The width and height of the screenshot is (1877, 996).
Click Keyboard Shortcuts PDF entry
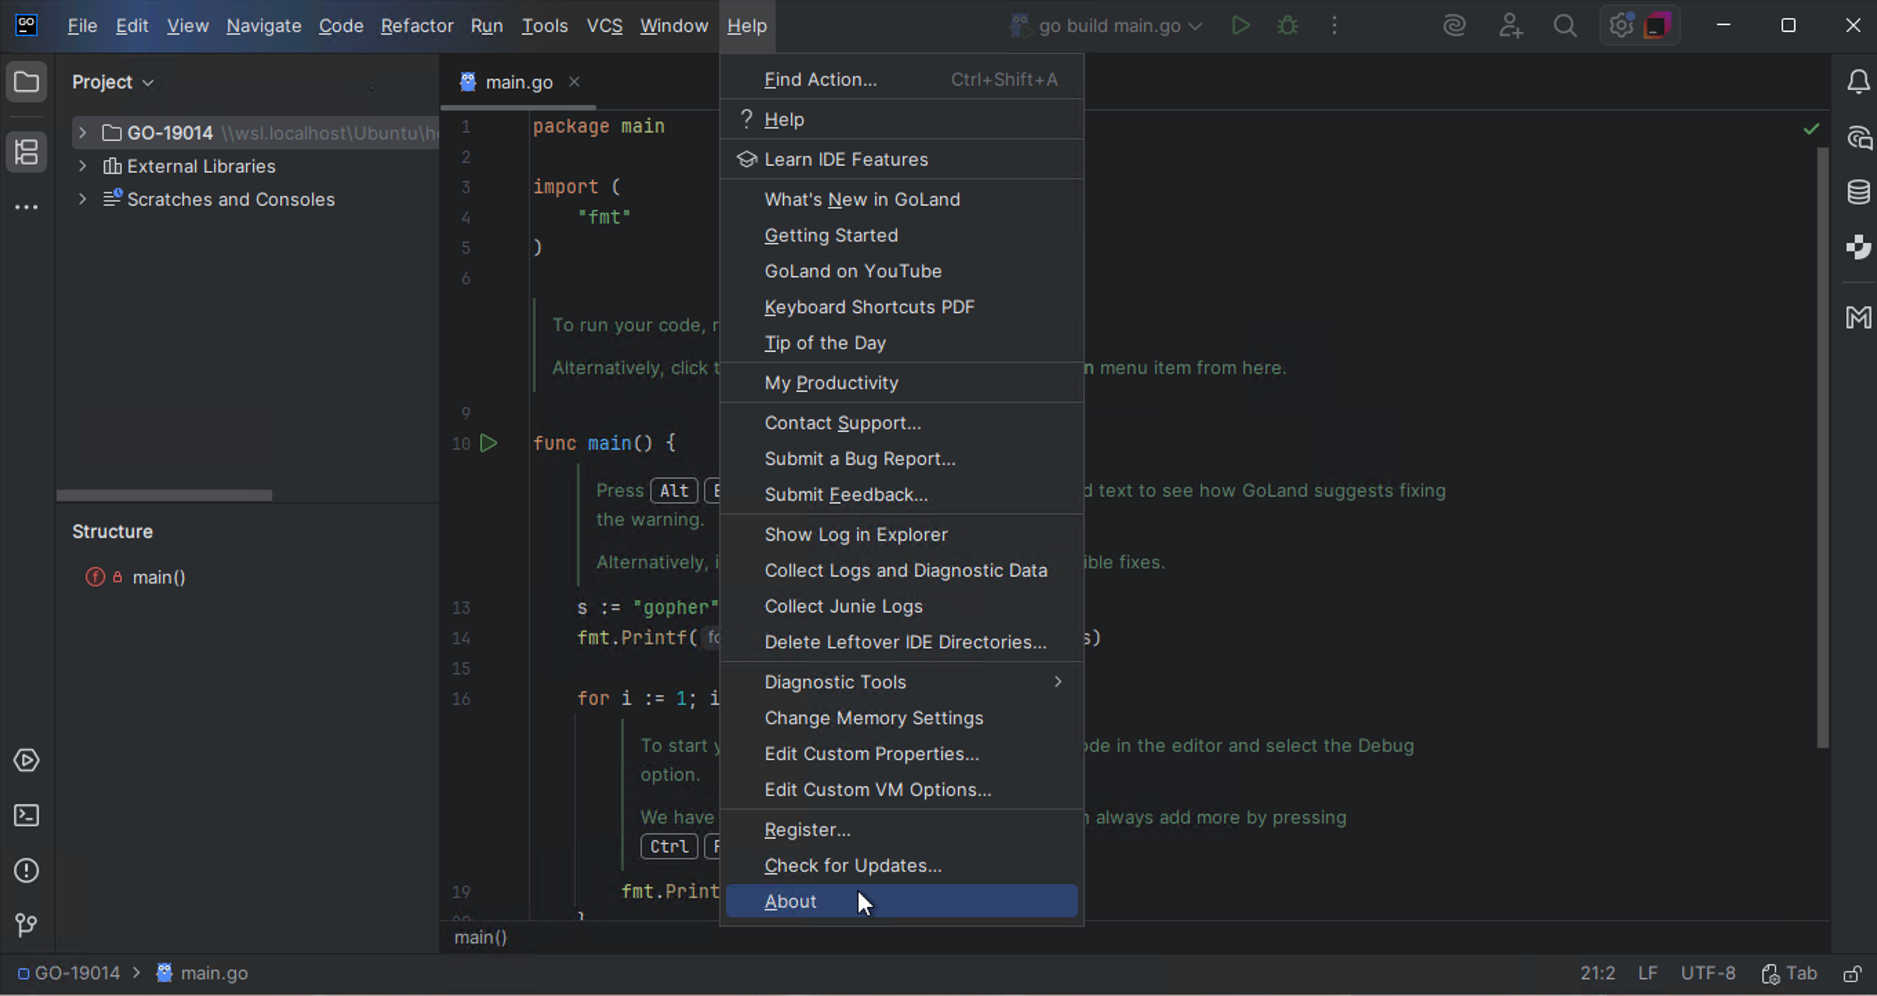[x=869, y=307]
